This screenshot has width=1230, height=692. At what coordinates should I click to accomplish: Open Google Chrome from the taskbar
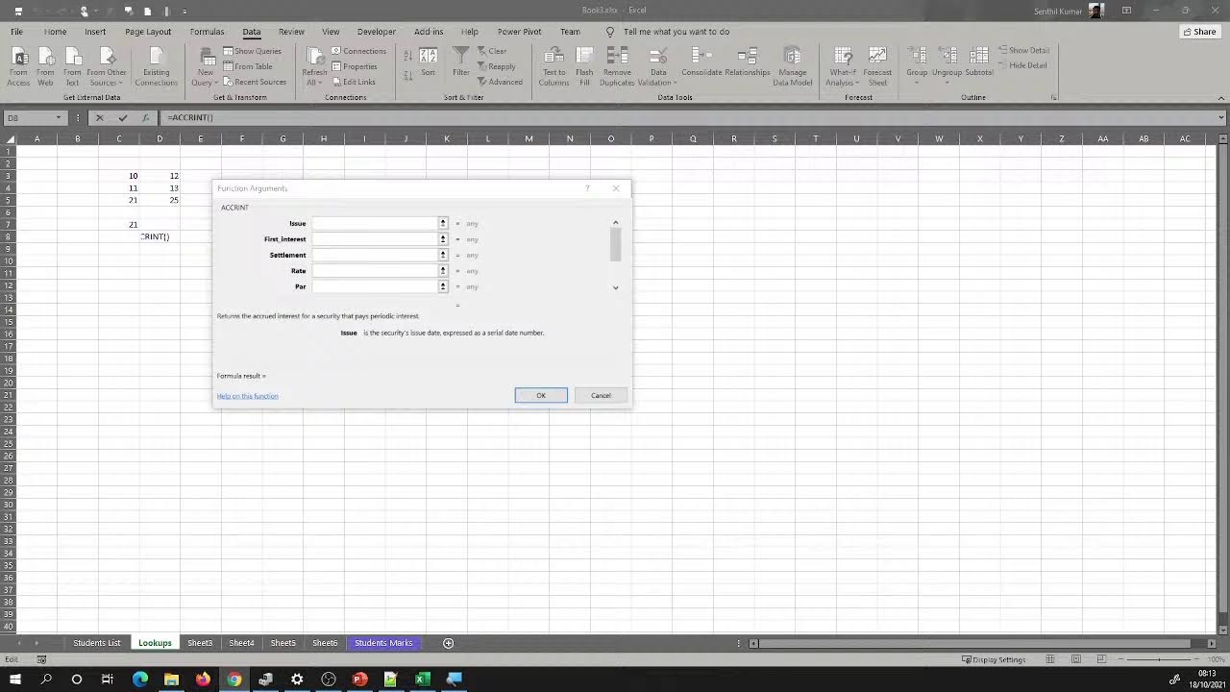click(x=234, y=680)
